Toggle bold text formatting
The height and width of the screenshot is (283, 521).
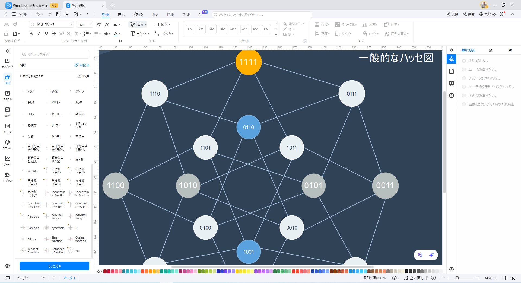(31, 34)
